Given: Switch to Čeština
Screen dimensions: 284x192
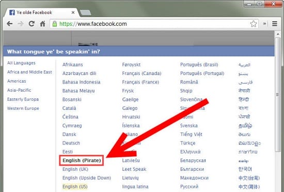Looking at the screenshot, I should point(70,116).
